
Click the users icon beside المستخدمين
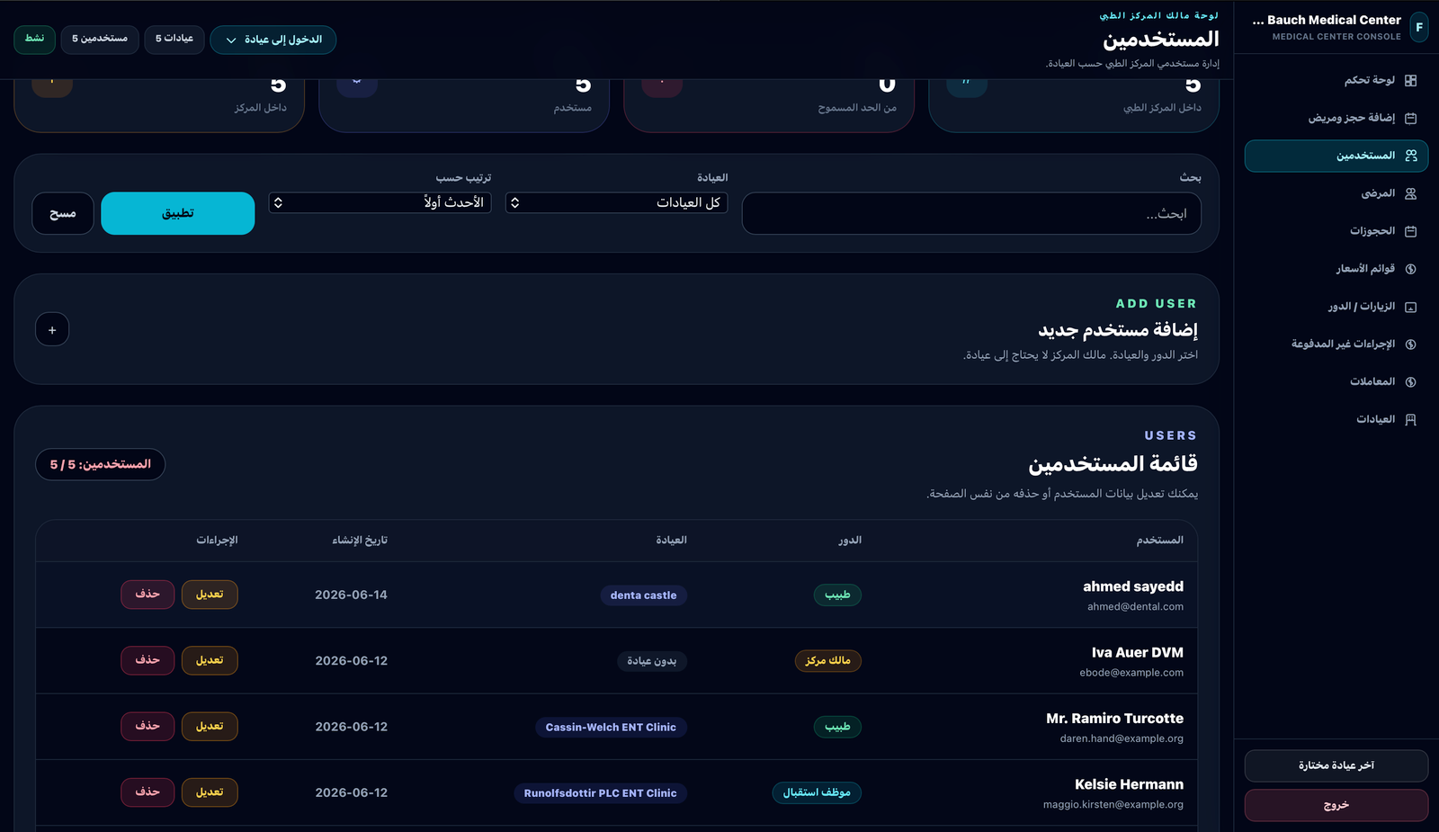[x=1410, y=156]
